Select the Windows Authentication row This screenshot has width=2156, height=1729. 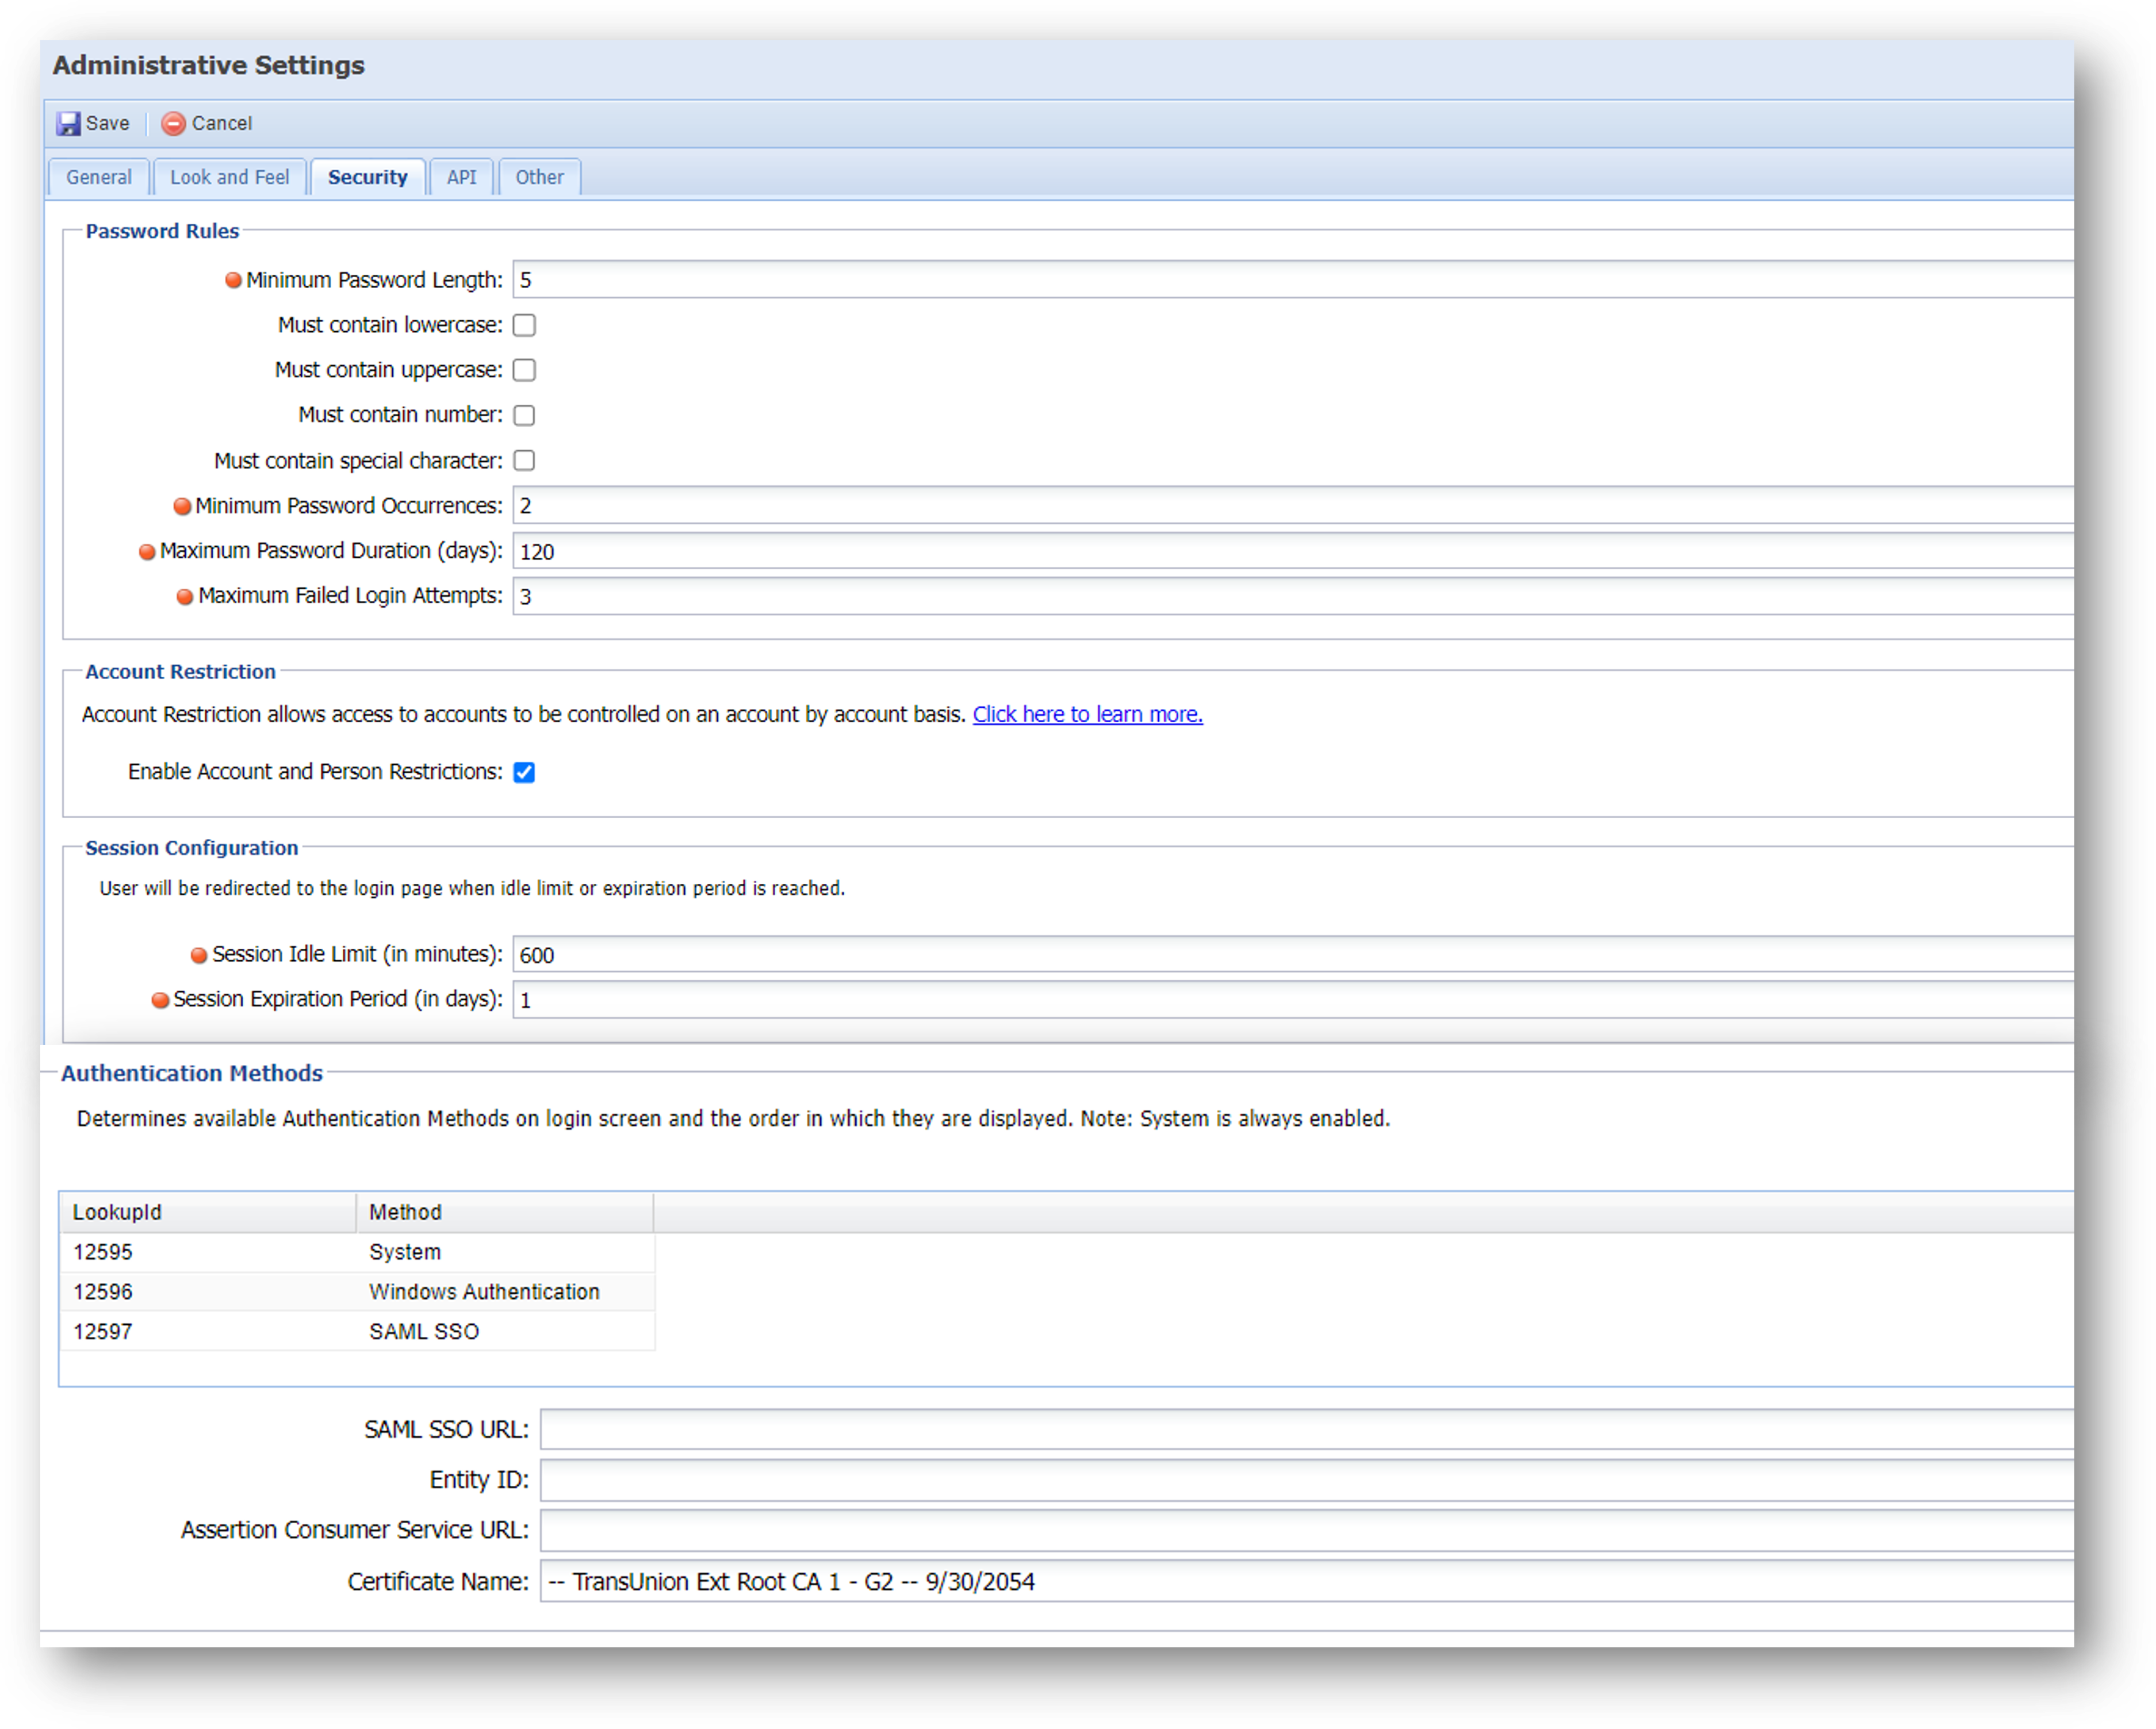(x=357, y=1292)
